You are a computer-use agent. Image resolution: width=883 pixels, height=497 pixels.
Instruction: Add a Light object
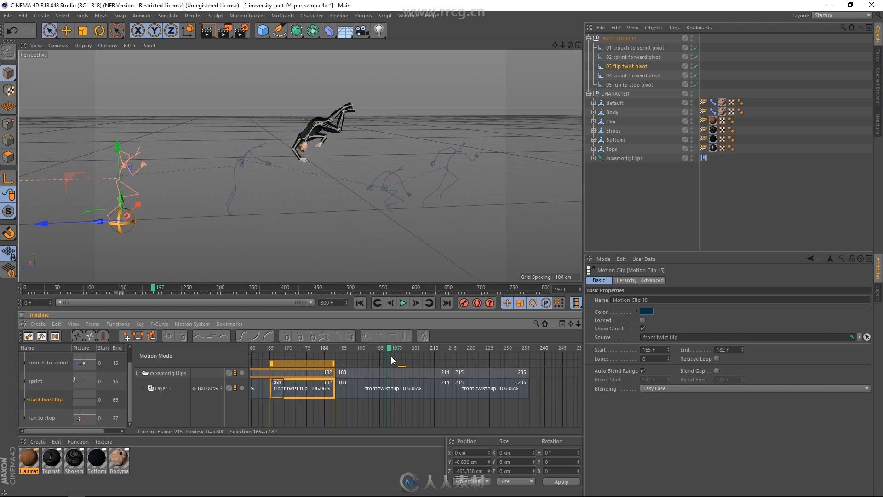[379, 31]
